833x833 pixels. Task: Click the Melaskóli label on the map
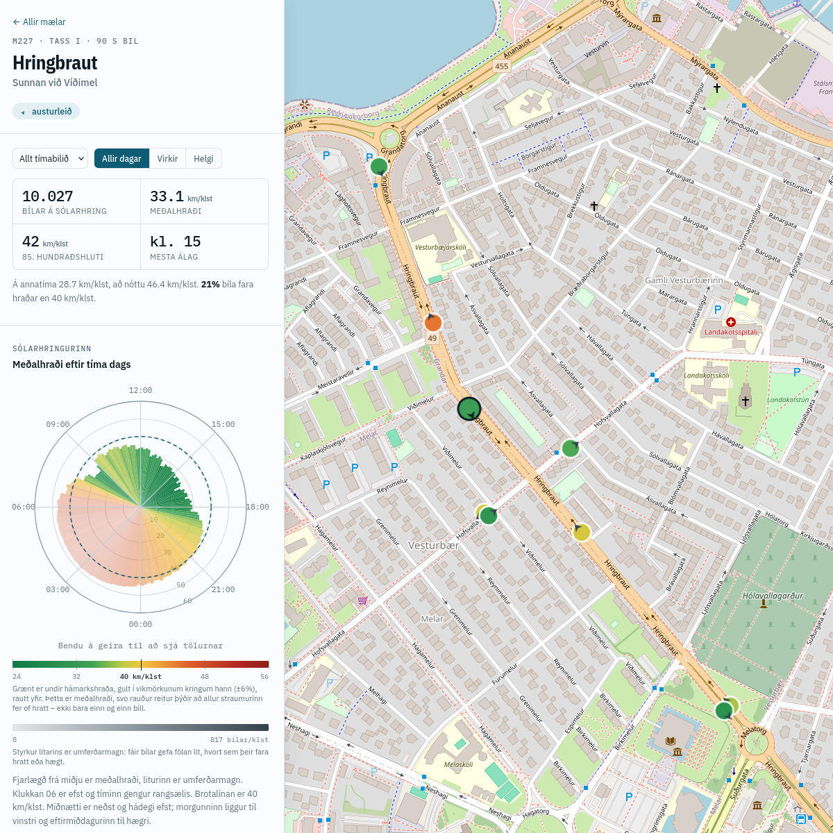click(x=459, y=765)
